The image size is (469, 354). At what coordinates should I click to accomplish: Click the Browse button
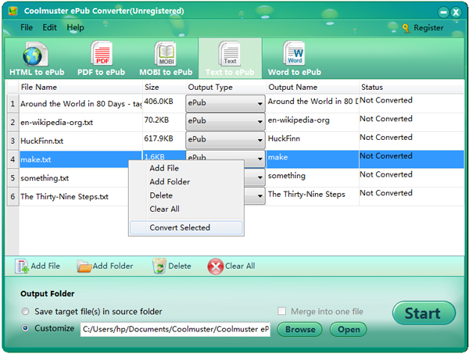point(300,330)
